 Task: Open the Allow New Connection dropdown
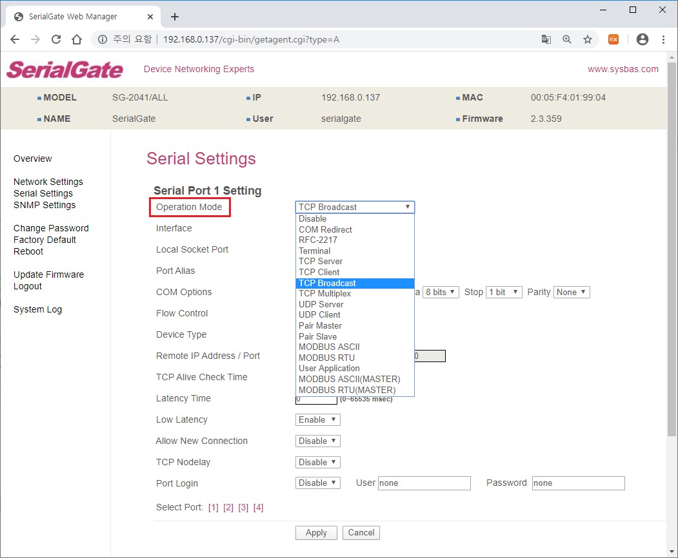coord(317,441)
